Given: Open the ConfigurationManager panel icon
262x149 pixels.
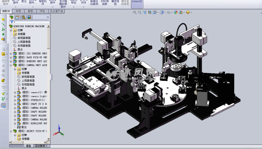Looking at the screenshot, I should tap(23, 17).
